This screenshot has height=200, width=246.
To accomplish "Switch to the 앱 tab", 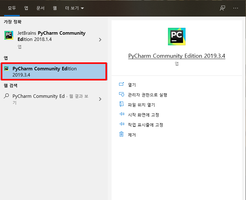I will (x=26, y=8).
